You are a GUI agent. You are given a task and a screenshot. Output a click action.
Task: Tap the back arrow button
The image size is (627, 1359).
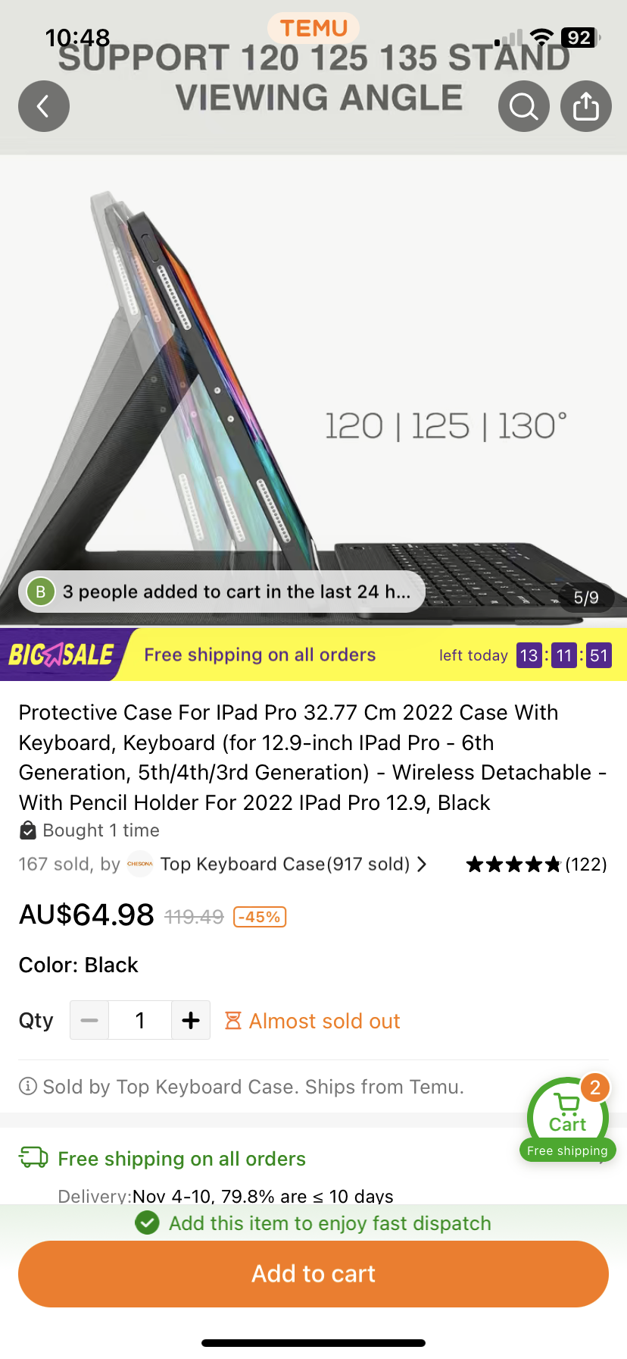tap(44, 106)
